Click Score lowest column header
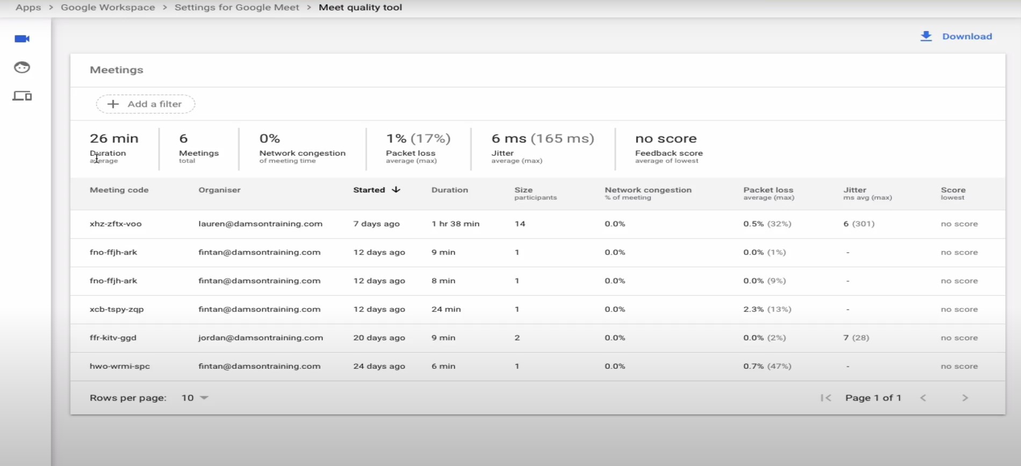The image size is (1021, 466). [953, 193]
